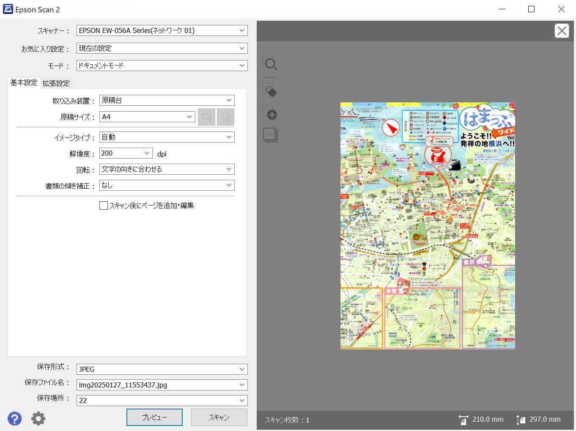Open the help question mark icon
This screenshot has width=576, height=431.
pos(14,418)
